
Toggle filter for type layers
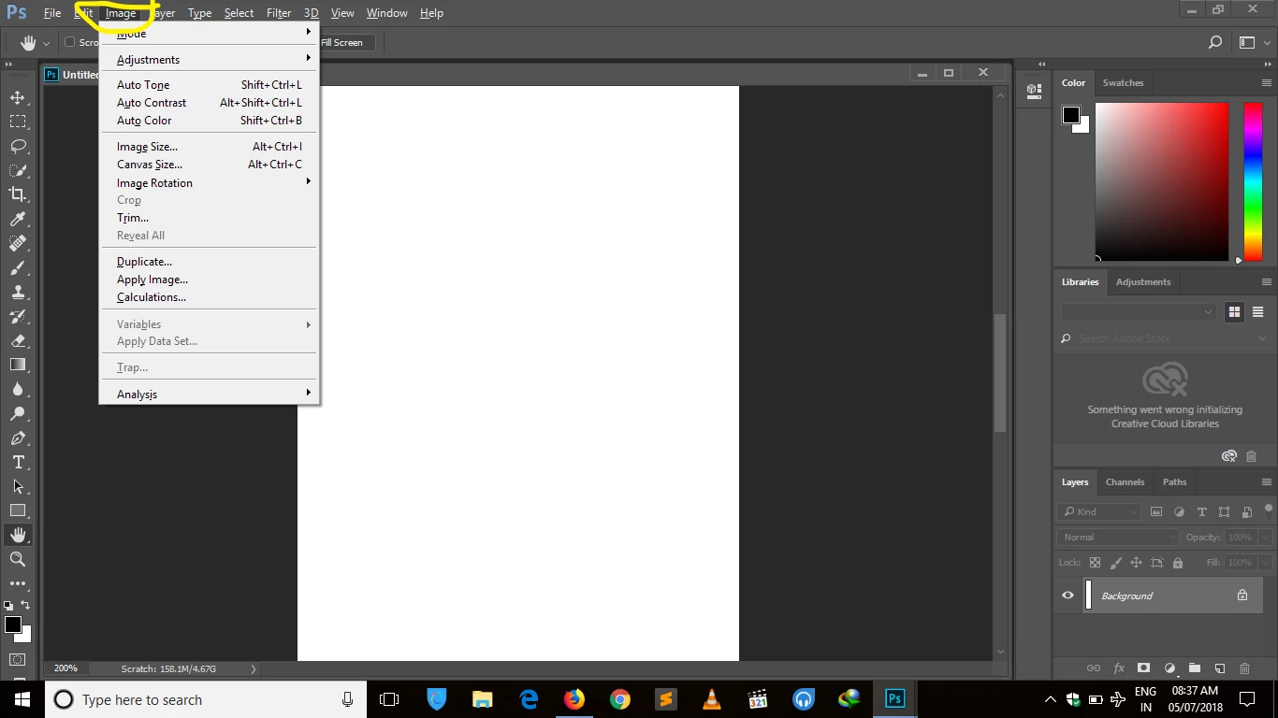coord(1202,511)
